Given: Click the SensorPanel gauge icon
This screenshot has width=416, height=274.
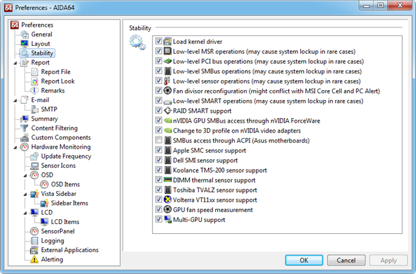Looking at the screenshot, I should point(35,231).
